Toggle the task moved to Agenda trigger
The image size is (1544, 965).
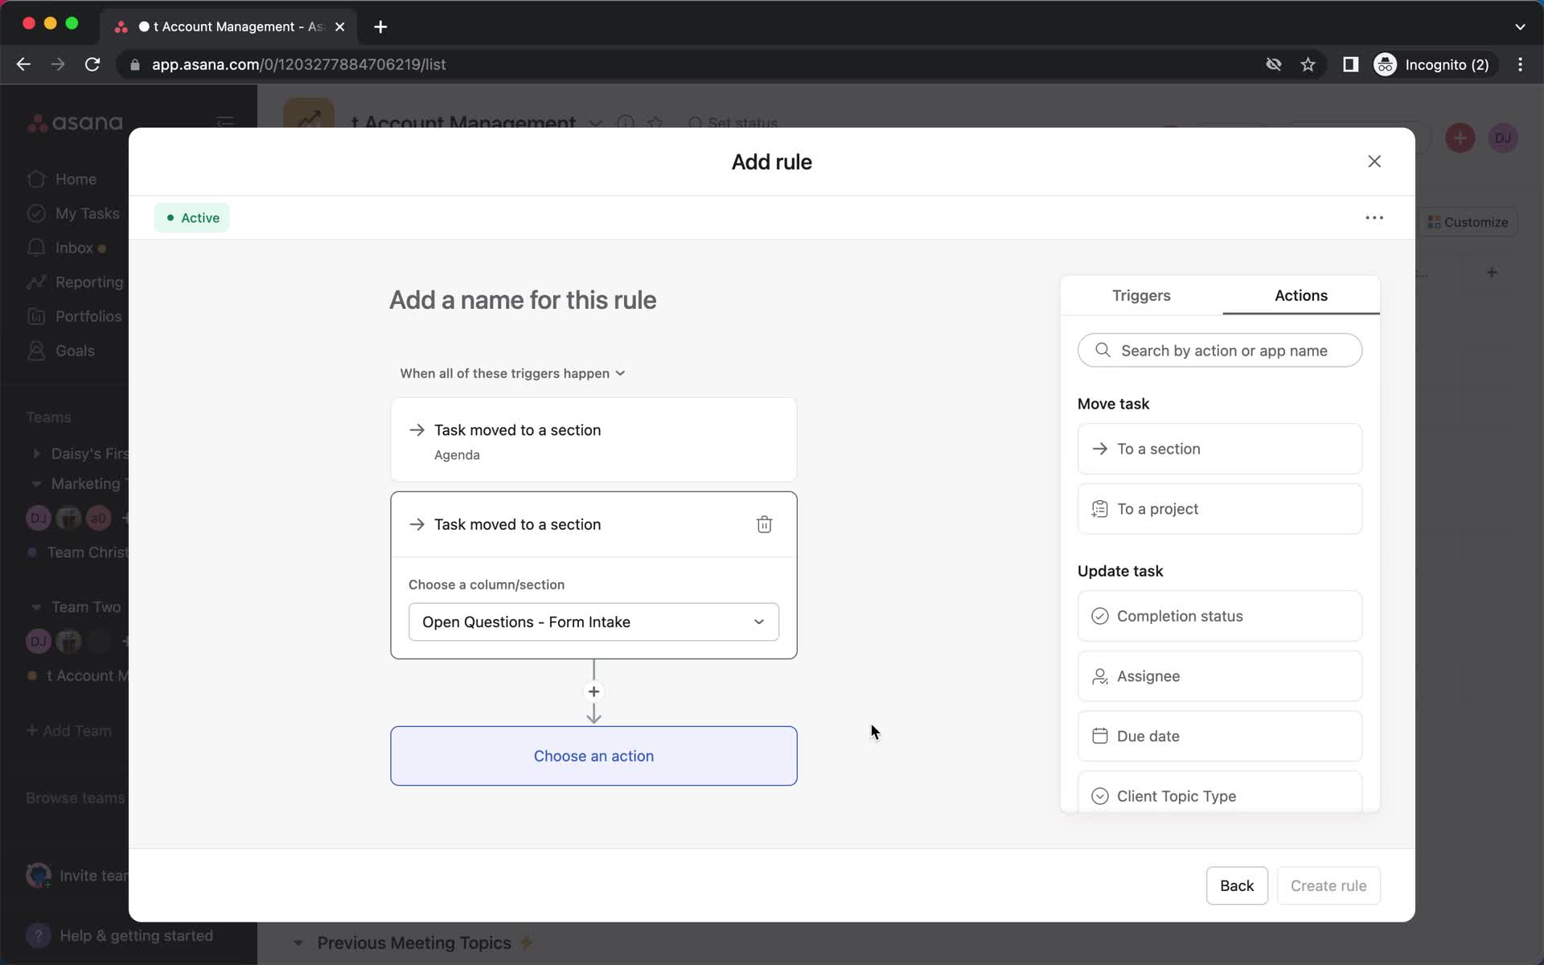593,440
